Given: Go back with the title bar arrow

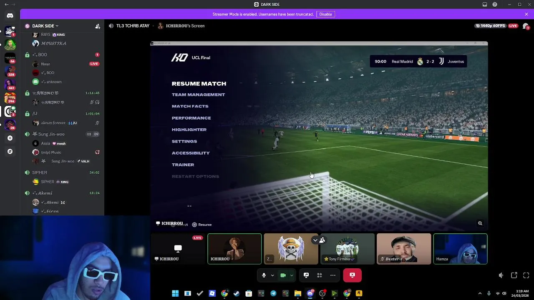Looking at the screenshot, I should click(x=6, y=4).
